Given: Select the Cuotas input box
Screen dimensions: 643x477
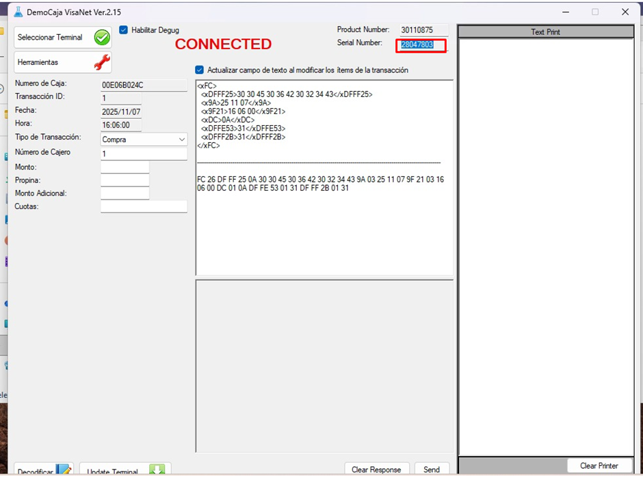Looking at the screenshot, I should (144, 206).
